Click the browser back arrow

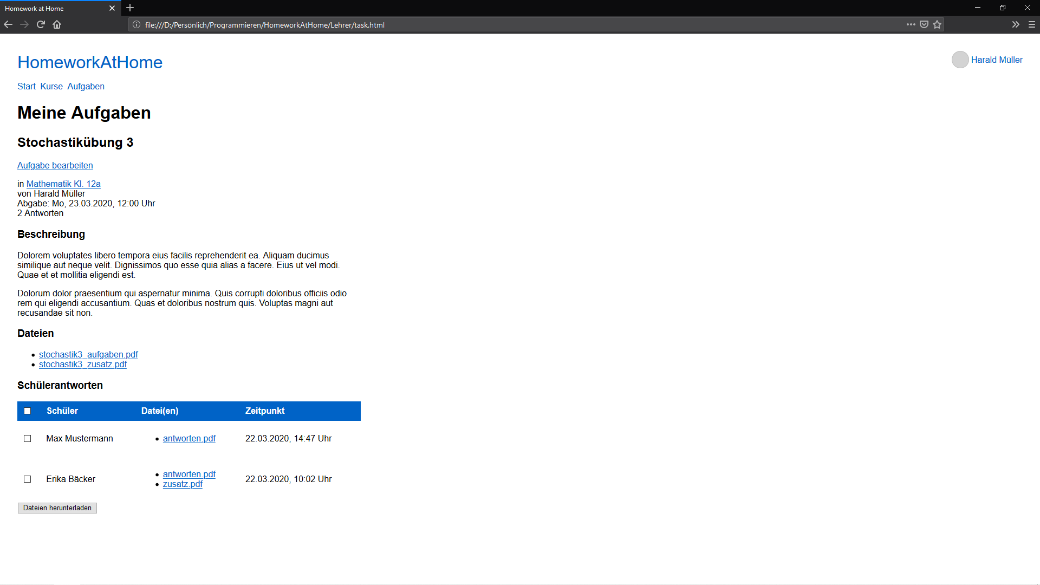8,24
